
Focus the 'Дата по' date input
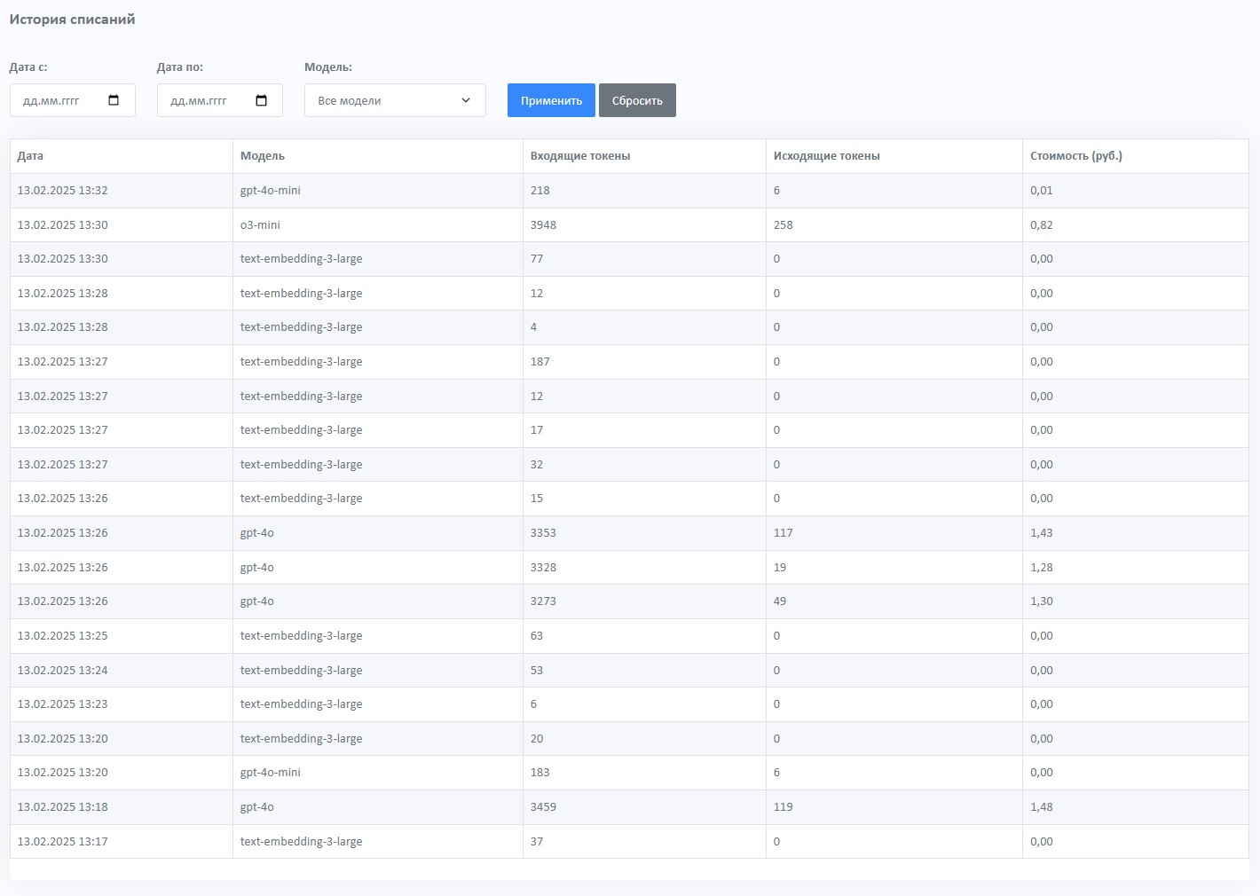click(x=220, y=100)
